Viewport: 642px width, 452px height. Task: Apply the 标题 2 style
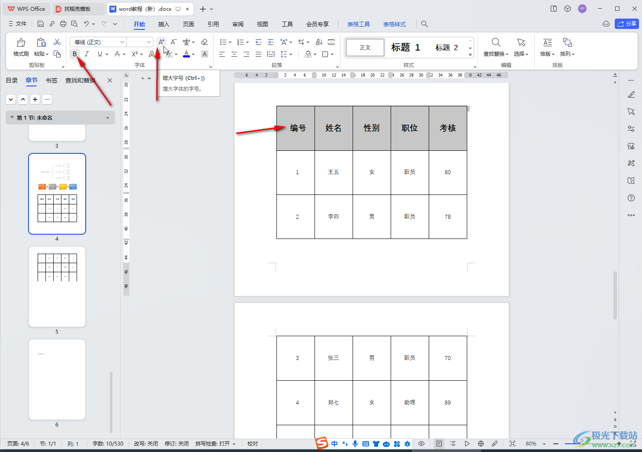[446, 48]
